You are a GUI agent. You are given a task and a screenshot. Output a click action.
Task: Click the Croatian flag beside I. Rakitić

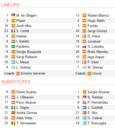[x=13, y=41]
